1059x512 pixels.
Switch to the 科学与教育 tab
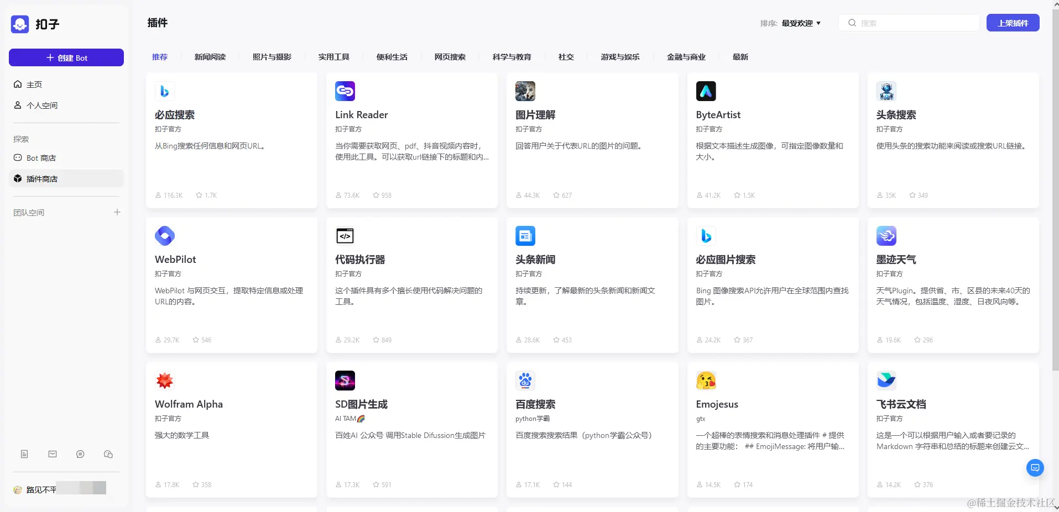(x=512, y=57)
